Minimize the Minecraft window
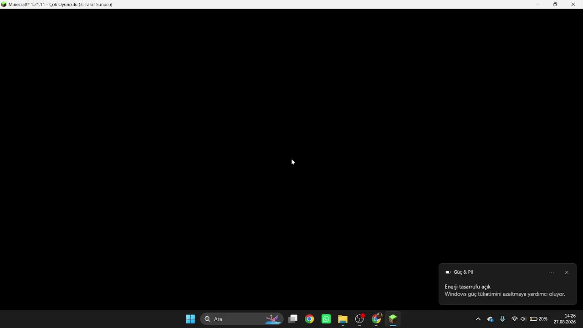The width and height of the screenshot is (583, 328). [537, 4]
